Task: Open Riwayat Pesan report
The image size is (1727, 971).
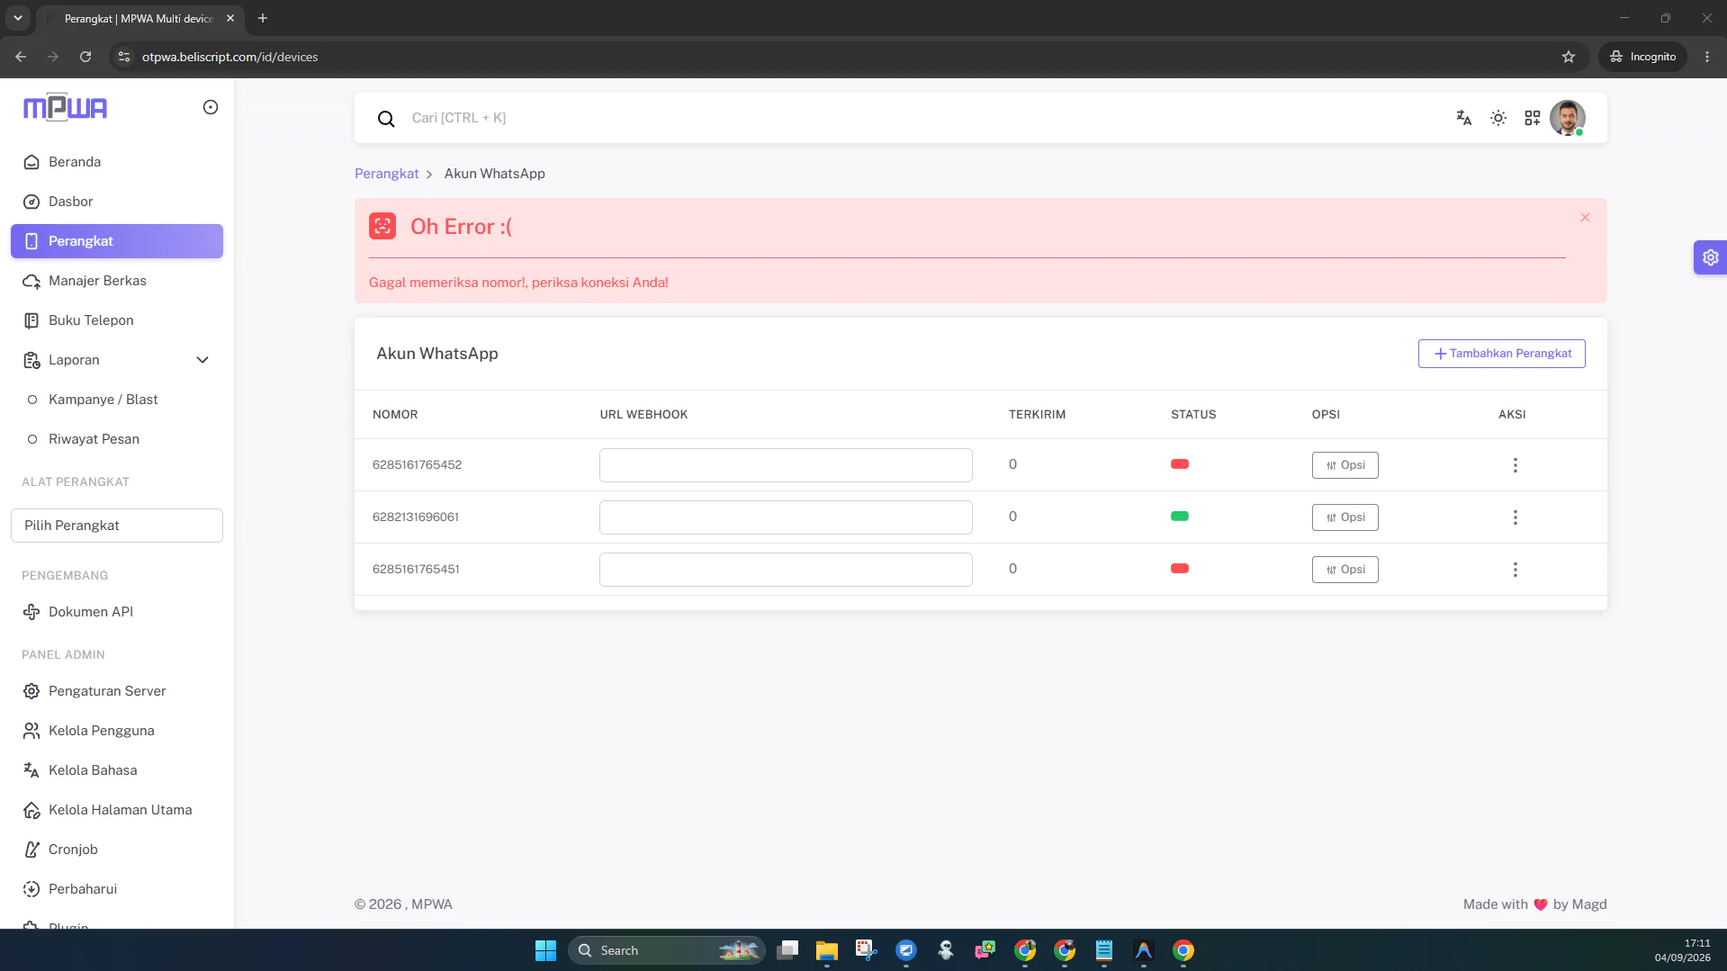Action: pyautogui.click(x=117, y=439)
